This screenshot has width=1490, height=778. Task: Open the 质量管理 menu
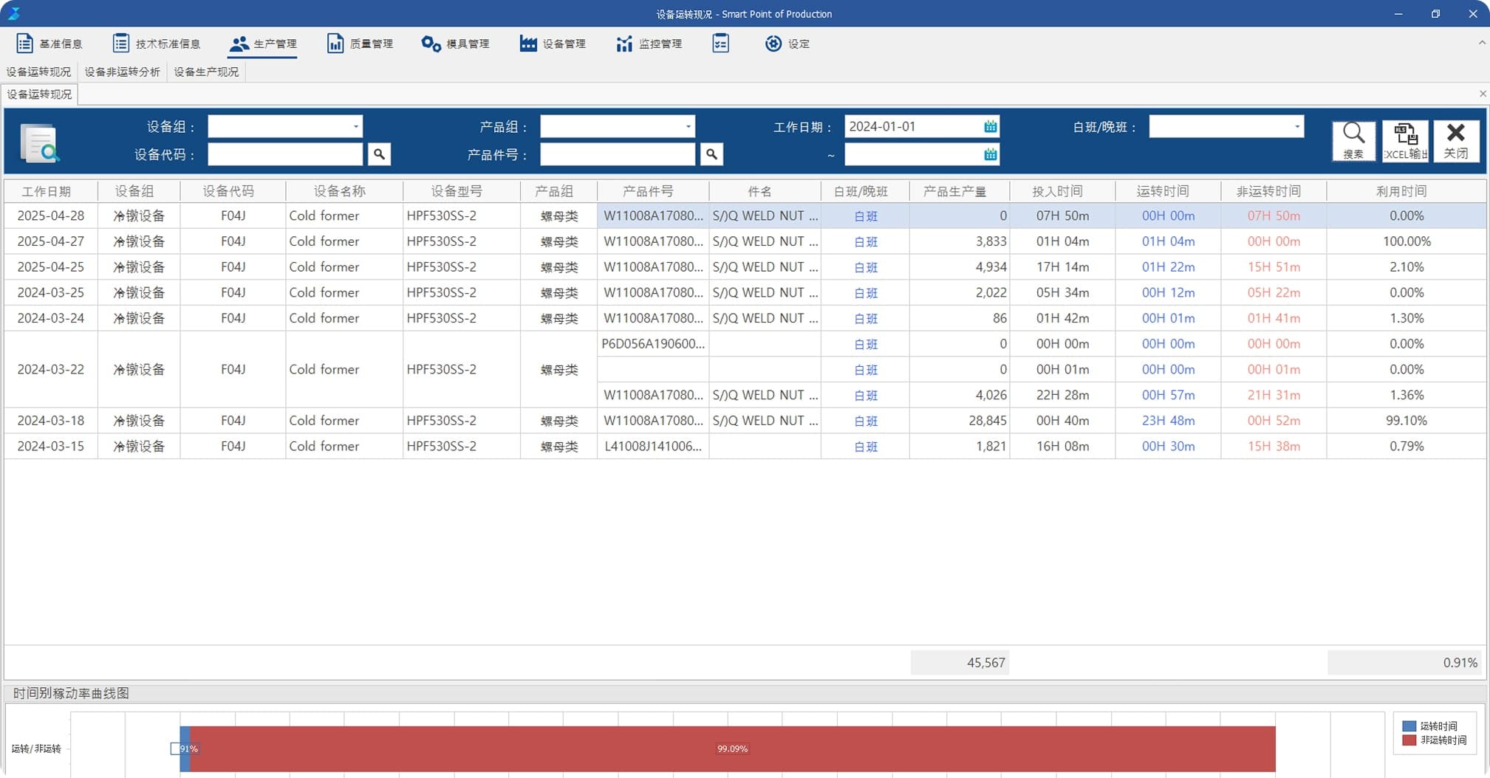coord(360,44)
